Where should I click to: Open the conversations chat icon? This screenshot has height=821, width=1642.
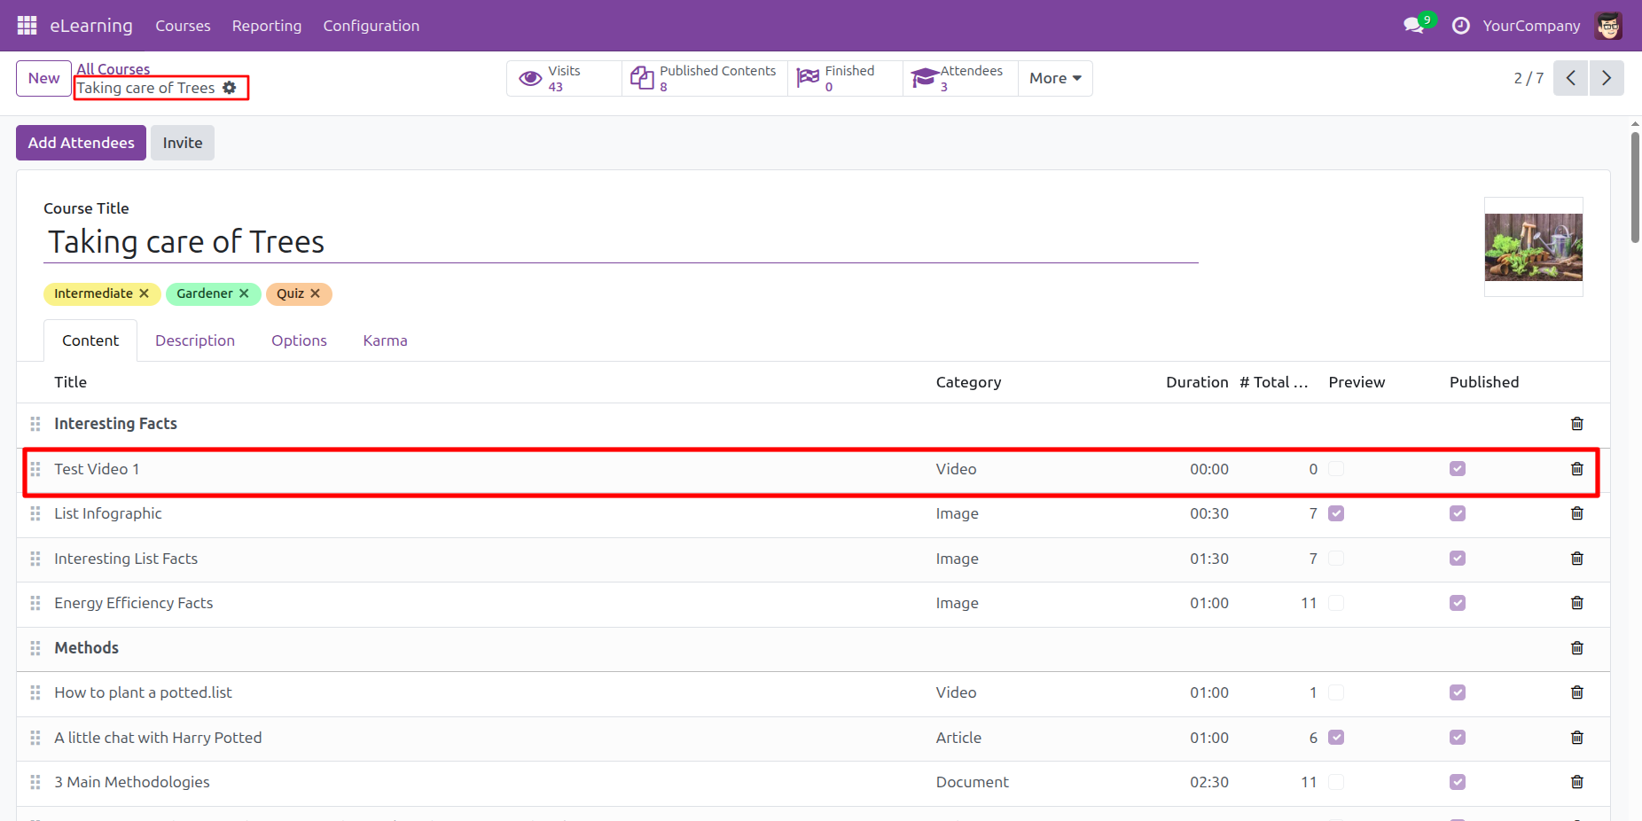[x=1413, y=26]
